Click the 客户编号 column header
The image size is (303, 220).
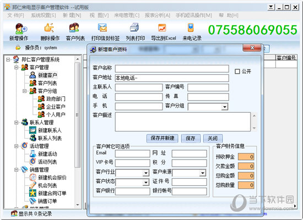click(286, 58)
